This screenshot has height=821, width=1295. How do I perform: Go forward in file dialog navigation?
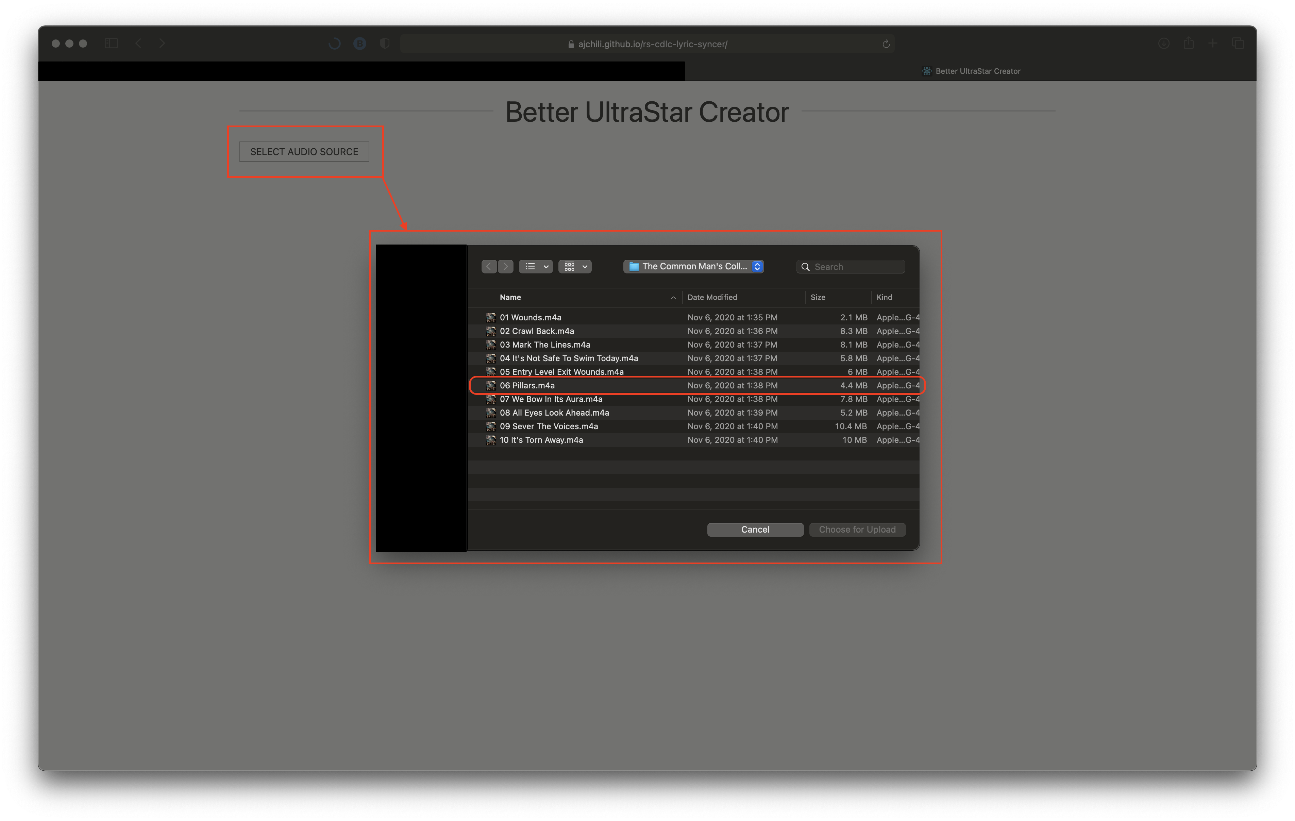[x=506, y=266]
